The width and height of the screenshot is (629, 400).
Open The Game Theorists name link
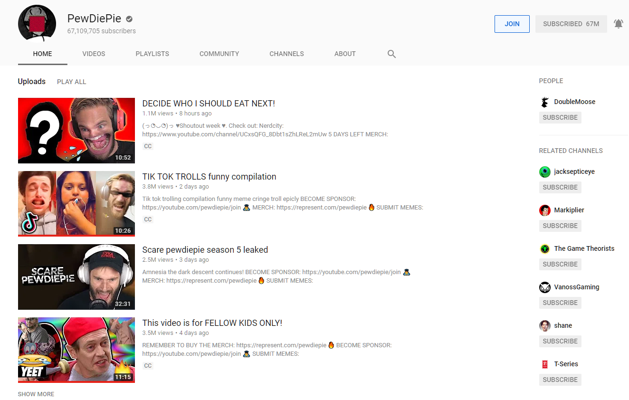tap(584, 248)
